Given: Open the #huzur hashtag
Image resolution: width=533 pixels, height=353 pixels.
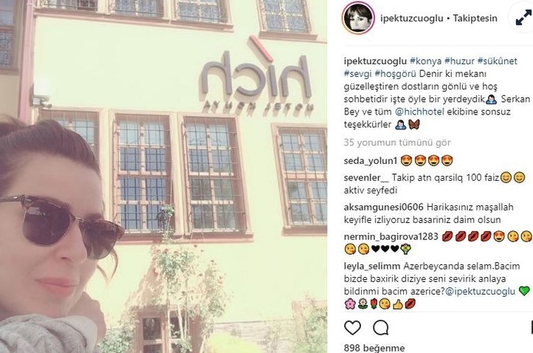Looking at the screenshot, I should 459,61.
